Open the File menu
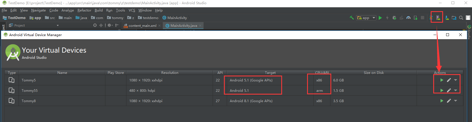The image size is (472, 122). (4, 10)
